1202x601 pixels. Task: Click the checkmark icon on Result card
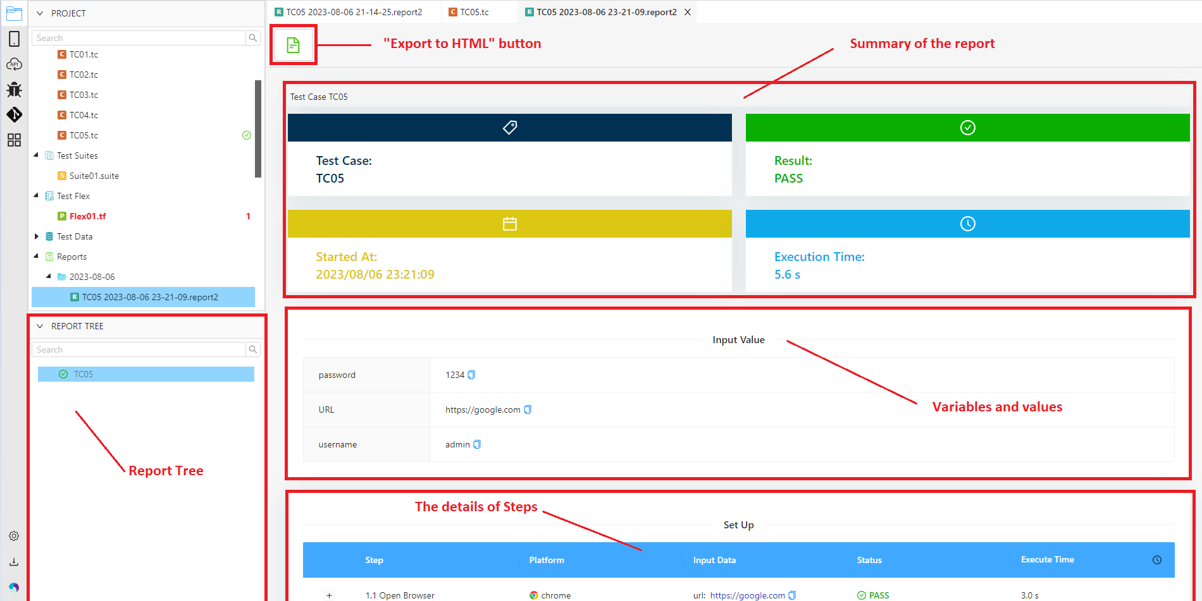[968, 128]
